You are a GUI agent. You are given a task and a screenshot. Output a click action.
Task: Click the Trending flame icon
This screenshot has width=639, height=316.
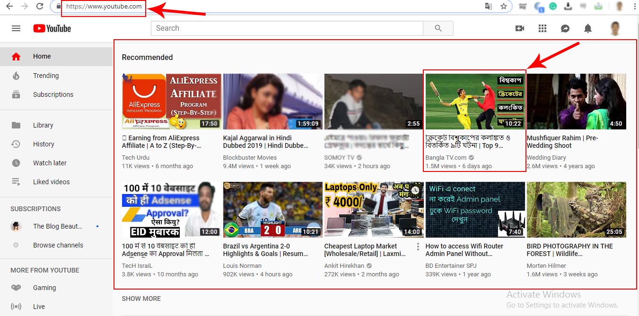tap(16, 76)
